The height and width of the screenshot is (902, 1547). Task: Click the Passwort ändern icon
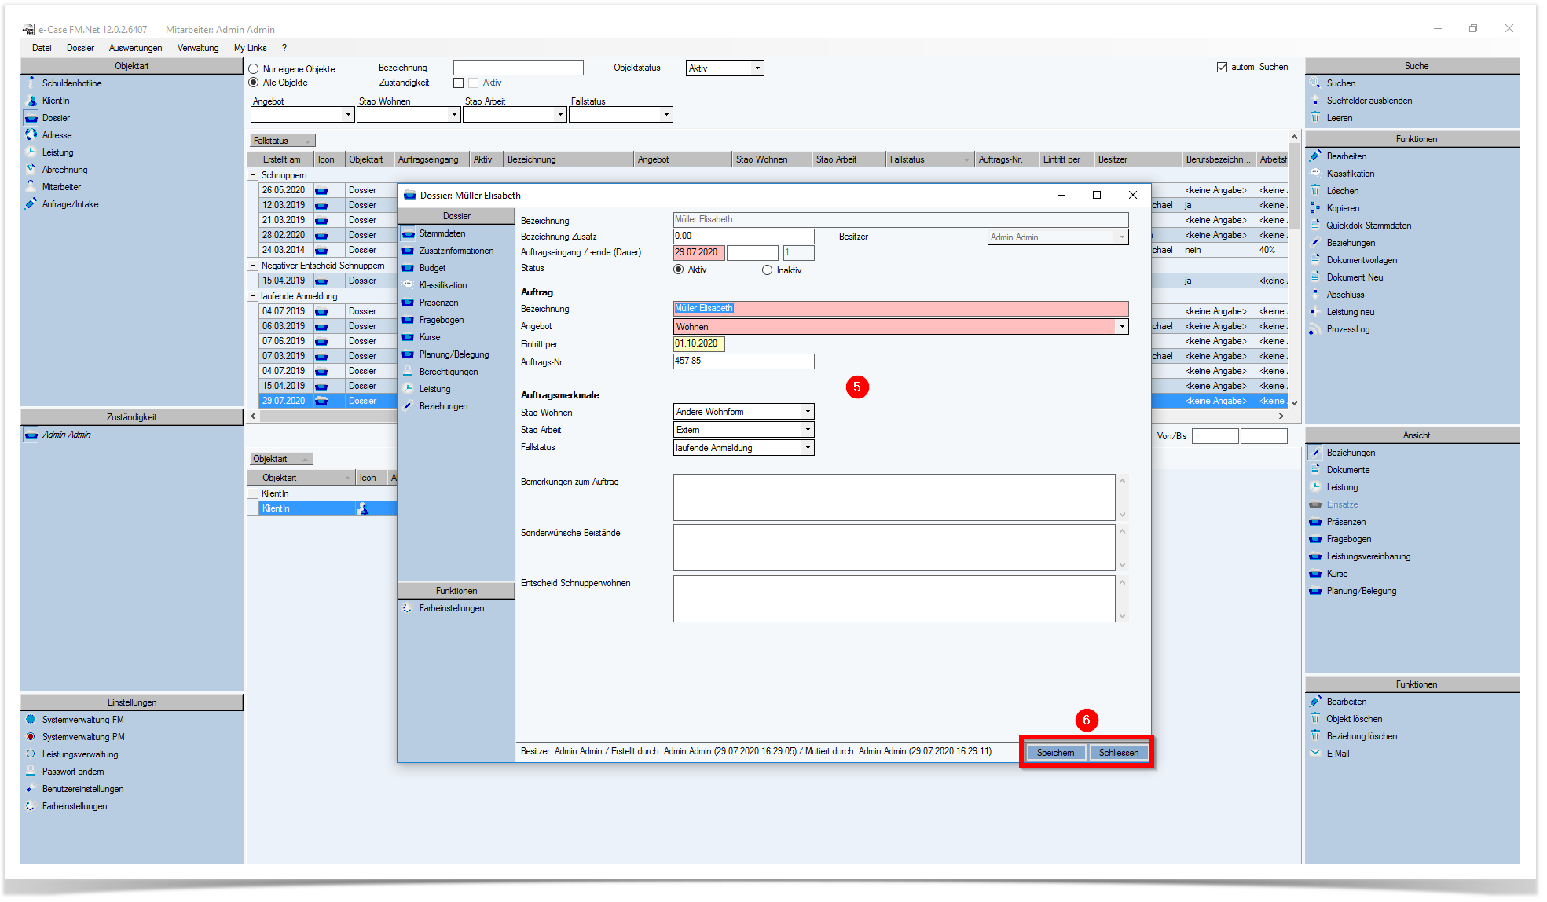click(31, 771)
